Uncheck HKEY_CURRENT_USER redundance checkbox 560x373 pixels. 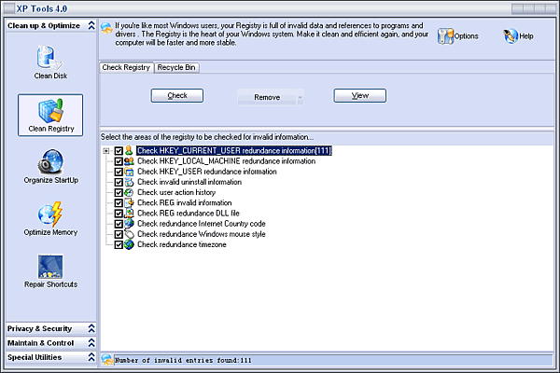[x=119, y=151]
